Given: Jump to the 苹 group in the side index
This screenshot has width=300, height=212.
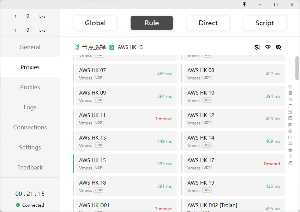Looking at the screenshot, I should point(290,143).
